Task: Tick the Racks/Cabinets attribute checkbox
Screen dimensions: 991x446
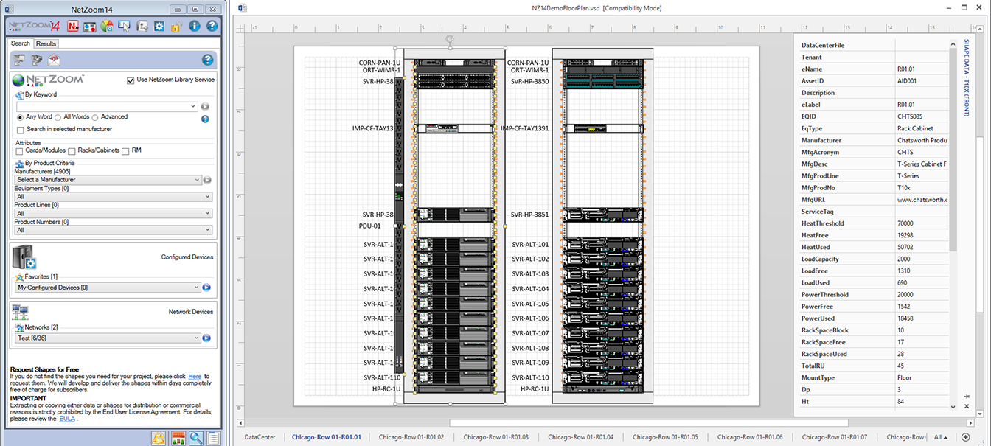Action: click(x=72, y=151)
